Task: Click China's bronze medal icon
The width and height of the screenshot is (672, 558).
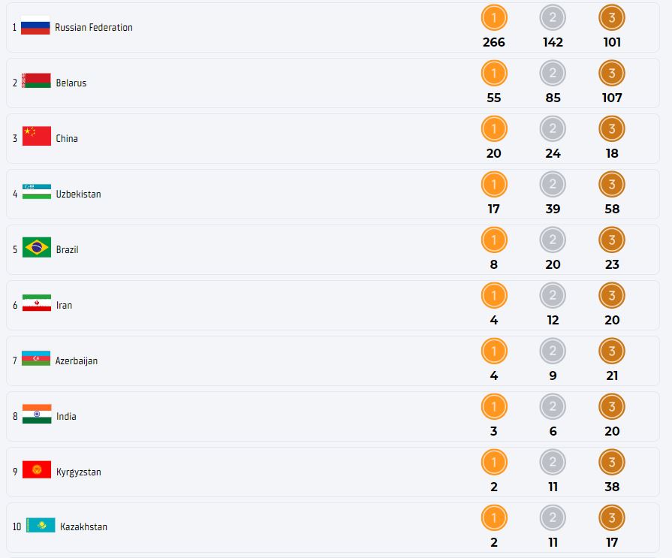Action: point(612,128)
